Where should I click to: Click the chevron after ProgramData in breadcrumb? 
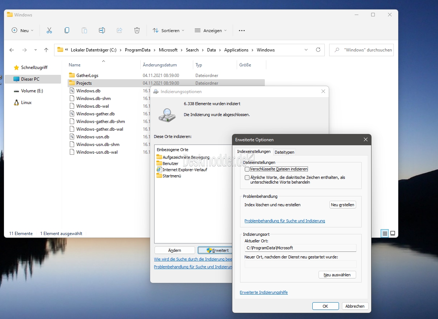click(155, 50)
